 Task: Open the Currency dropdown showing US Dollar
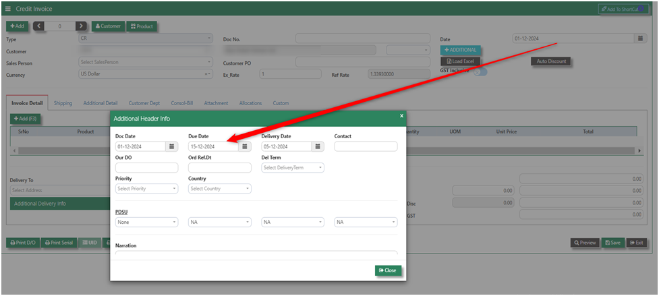(x=146, y=73)
